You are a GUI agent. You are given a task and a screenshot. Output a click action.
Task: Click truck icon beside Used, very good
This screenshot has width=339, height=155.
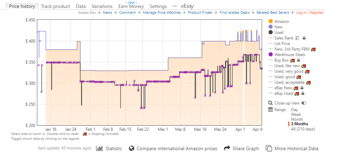pyautogui.click(x=307, y=72)
